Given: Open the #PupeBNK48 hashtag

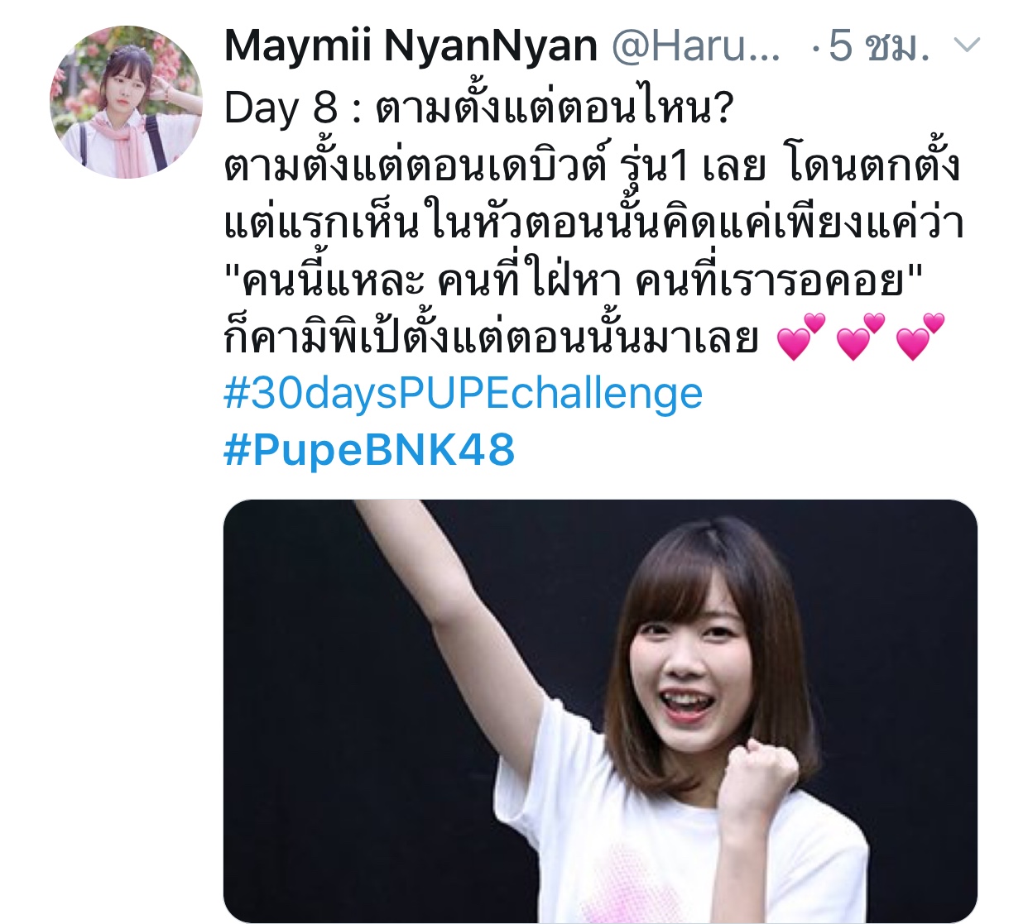Looking at the screenshot, I should pos(369,450).
